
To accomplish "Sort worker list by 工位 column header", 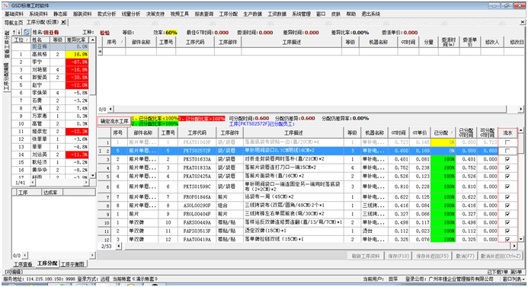I will [21, 40].
